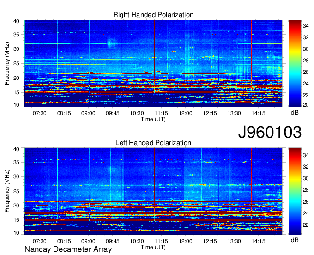The width and height of the screenshot is (314, 255).
Task: Click the '30' dB value on Right Handed colorbar
Action: 306,49
